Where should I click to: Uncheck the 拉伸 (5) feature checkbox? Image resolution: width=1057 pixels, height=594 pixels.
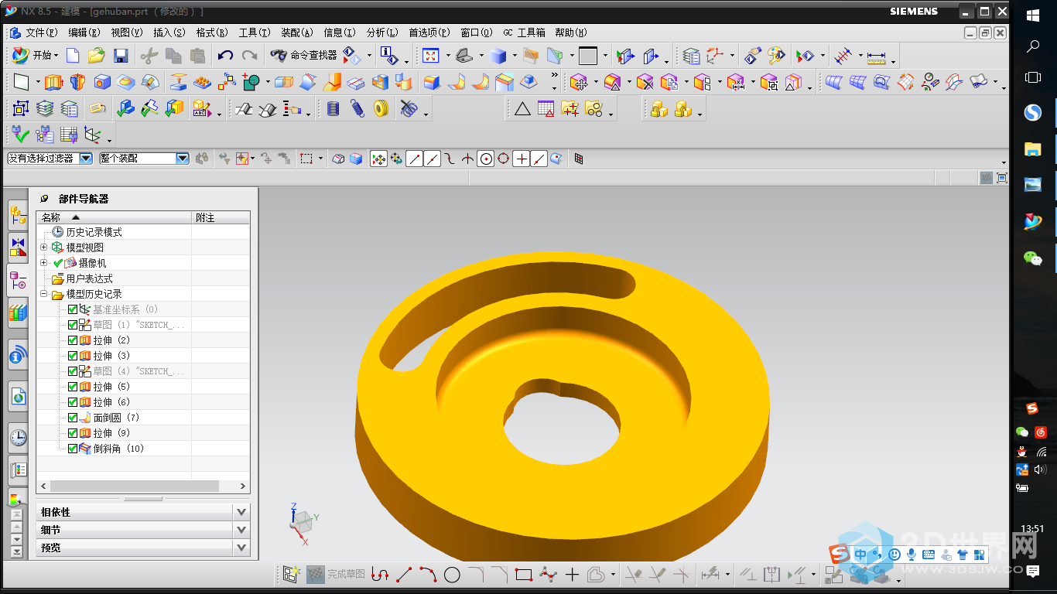[73, 387]
